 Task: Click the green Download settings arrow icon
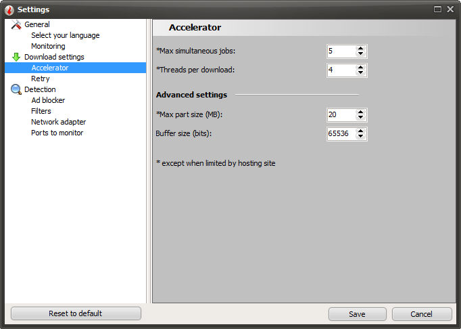[x=16, y=57]
